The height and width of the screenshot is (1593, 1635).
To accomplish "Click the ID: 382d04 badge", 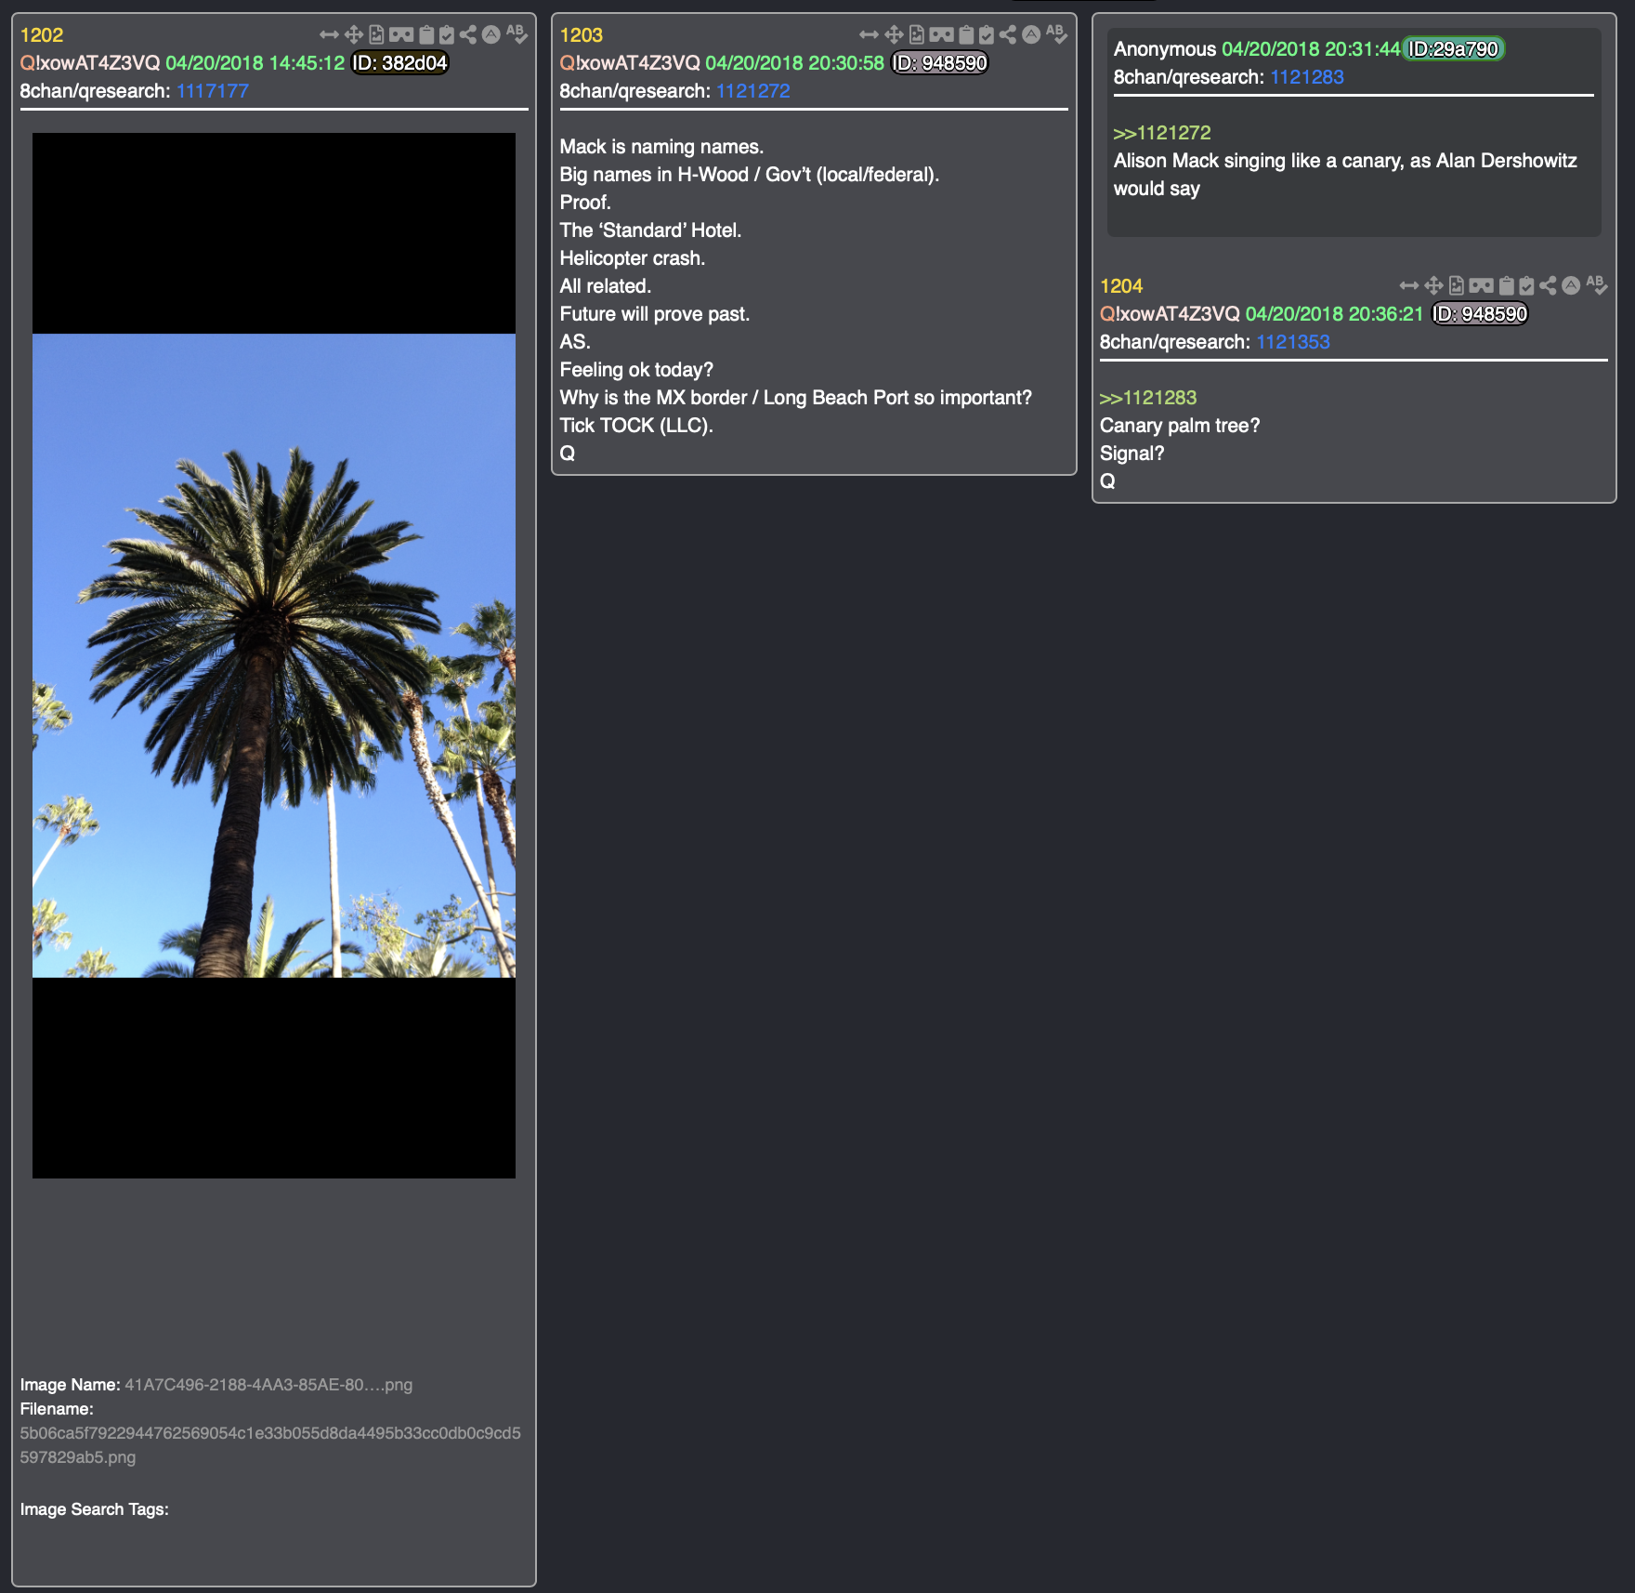I will [400, 63].
